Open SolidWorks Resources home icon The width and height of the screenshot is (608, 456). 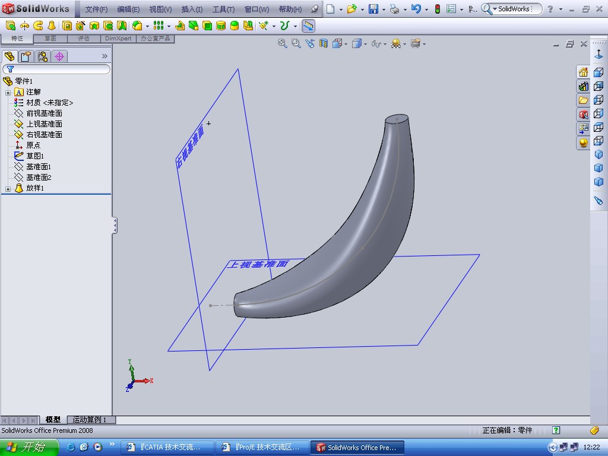click(x=583, y=72)
